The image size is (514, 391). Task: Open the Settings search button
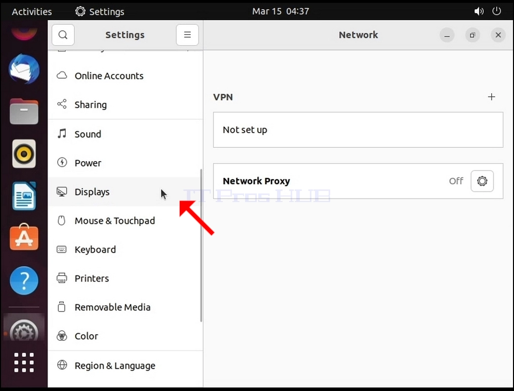point(63,35)
